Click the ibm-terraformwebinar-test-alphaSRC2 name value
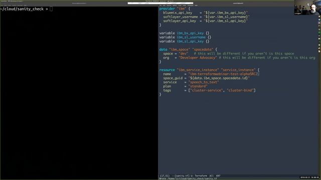 pos(224,74)
